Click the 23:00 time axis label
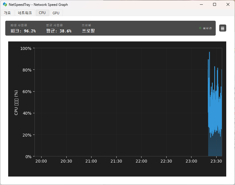Image resolution: width=235 pixels, height=185 pixels. (x=191, y=161)
